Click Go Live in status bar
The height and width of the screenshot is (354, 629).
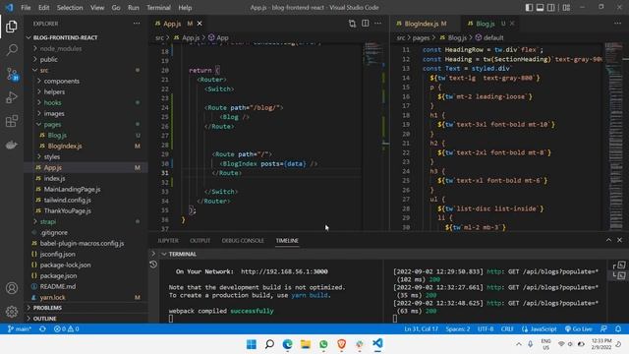click(x=579, y=328)
